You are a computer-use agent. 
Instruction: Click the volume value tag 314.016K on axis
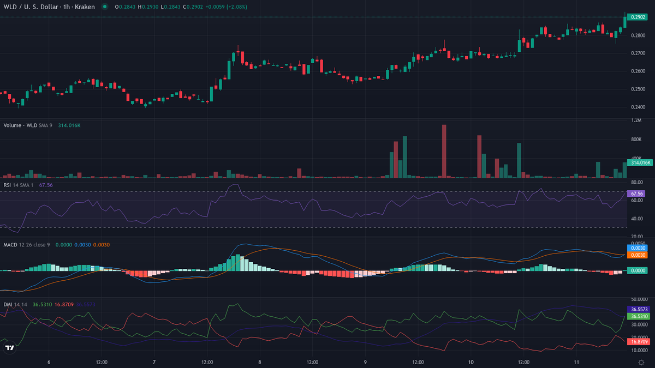click(640, 162)
